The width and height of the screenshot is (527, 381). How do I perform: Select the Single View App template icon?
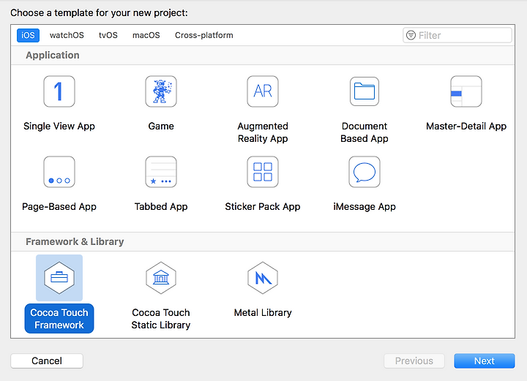[x=59, y=91]
